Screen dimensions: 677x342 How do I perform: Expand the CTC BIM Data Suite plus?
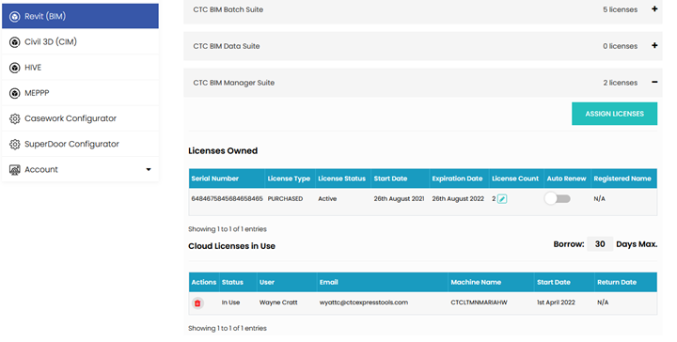pos(654,45)
